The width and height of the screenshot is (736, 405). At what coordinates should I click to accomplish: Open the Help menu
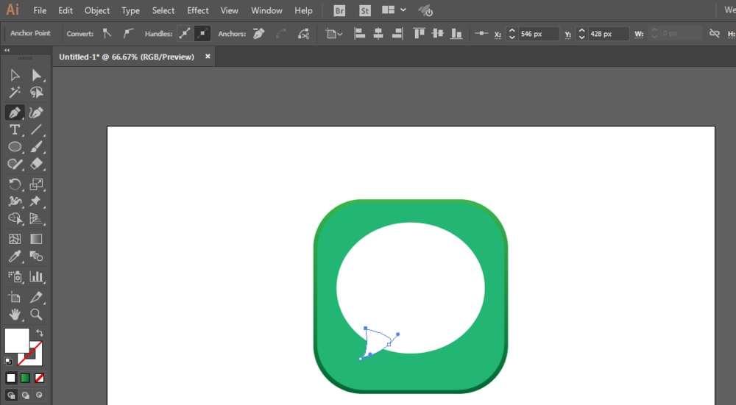click(x=303, y=10)
